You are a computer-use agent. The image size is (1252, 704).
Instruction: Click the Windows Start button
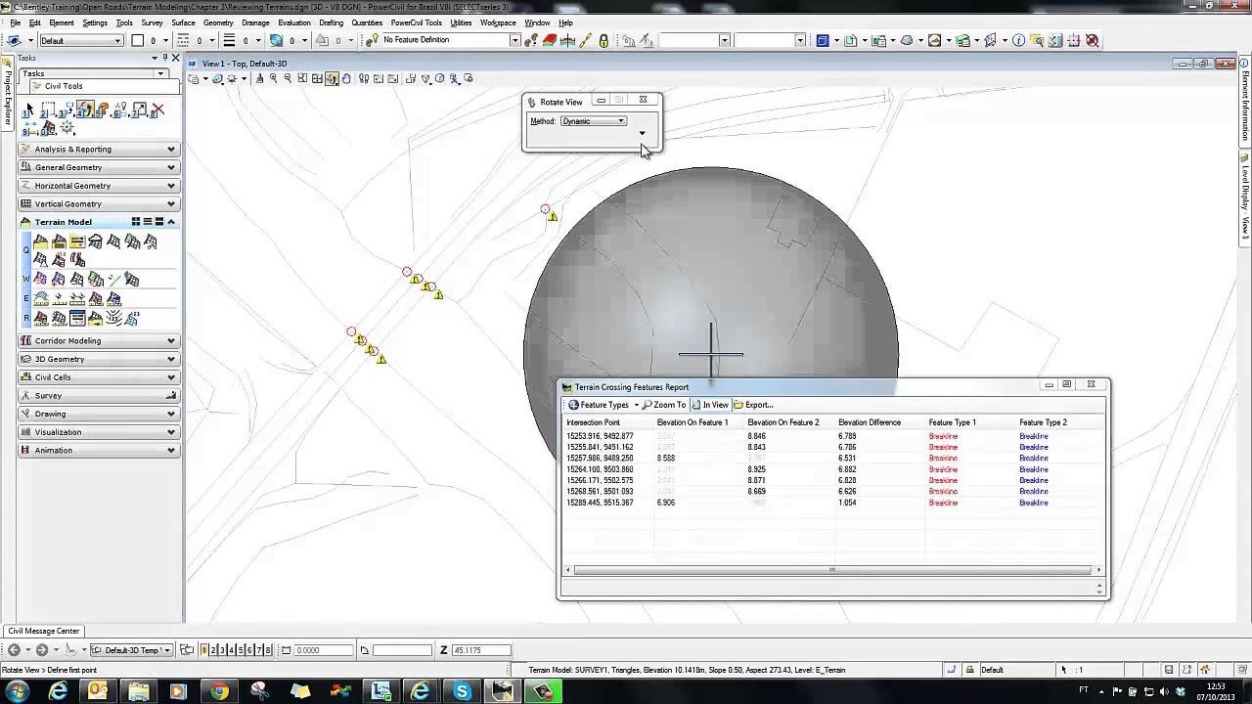click(x=17, y=691)
